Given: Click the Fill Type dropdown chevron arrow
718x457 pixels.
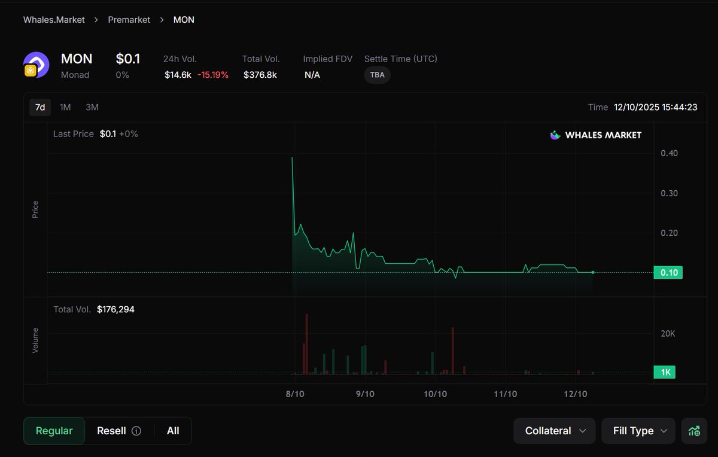Looking at the screenshot, I should pyautogui.click(x=664, y=431).
